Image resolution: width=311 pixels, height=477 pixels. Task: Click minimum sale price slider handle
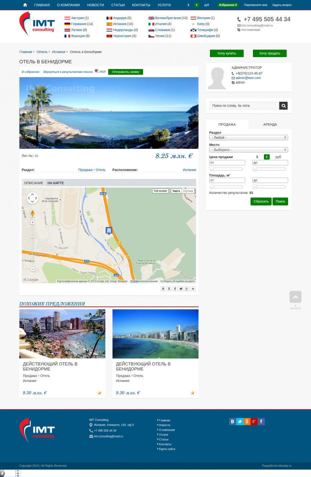[212, 169]
